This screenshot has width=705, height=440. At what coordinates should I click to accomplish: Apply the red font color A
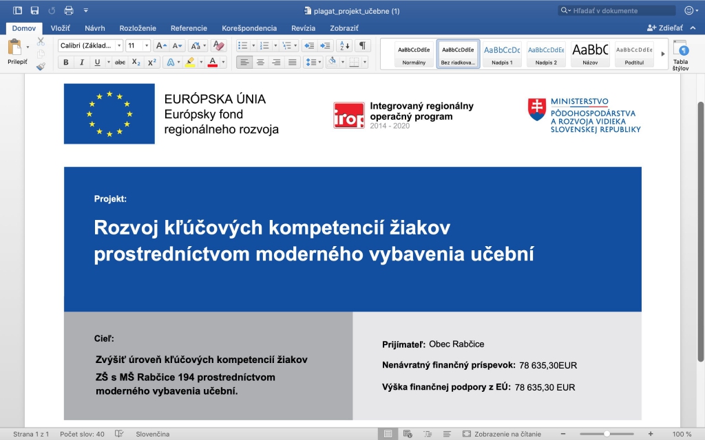tap(213, 62)
